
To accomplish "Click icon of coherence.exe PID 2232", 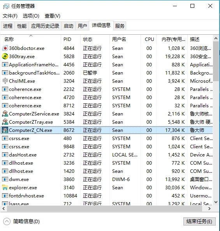I will pyautogui.click(x=5, y=89).
